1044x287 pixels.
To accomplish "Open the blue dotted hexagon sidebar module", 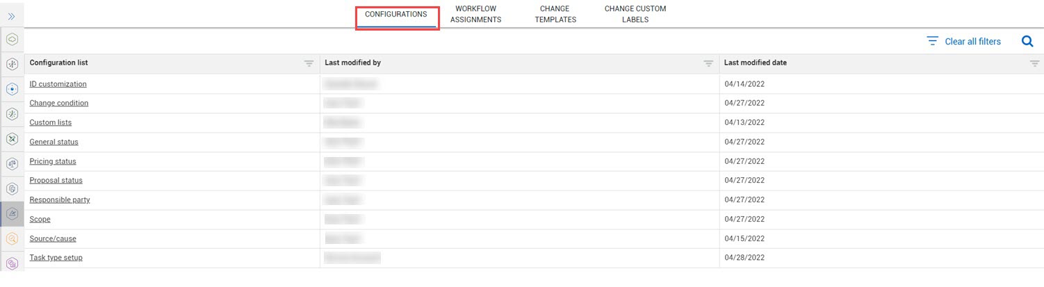I will point(12,89).
